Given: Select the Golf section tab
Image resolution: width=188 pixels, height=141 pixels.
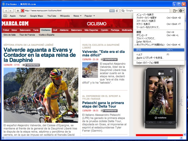Looking at the screenshot, I should click(55, 30).
